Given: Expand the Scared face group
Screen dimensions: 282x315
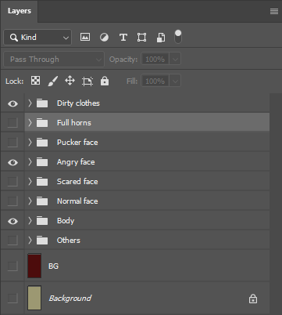Looking at the screenshot, I should (30, 182).
